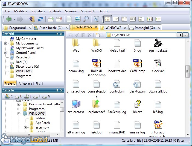Expand Documents and Settings folder node
192x146 pixels.
tap(19, 104)
